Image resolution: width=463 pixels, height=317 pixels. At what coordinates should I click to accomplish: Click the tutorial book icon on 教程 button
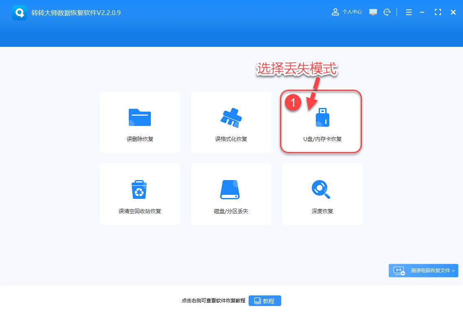pyautogui.click(x=257, y=301)
